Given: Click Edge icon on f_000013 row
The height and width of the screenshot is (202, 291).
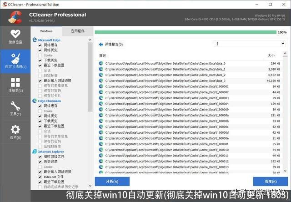Looking at the screenshot, I should coord(101,167).
